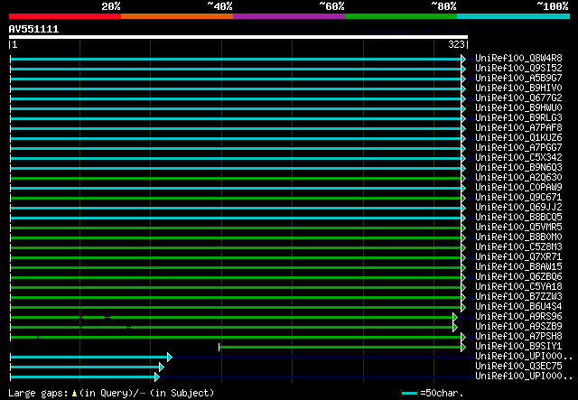Click the orange ~40% legend segment
Screen dimensions: 578x400
coord(176,15)
